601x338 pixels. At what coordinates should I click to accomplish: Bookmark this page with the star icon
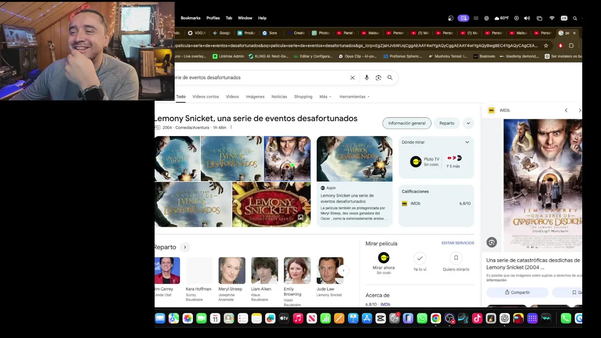coord(546,46)
